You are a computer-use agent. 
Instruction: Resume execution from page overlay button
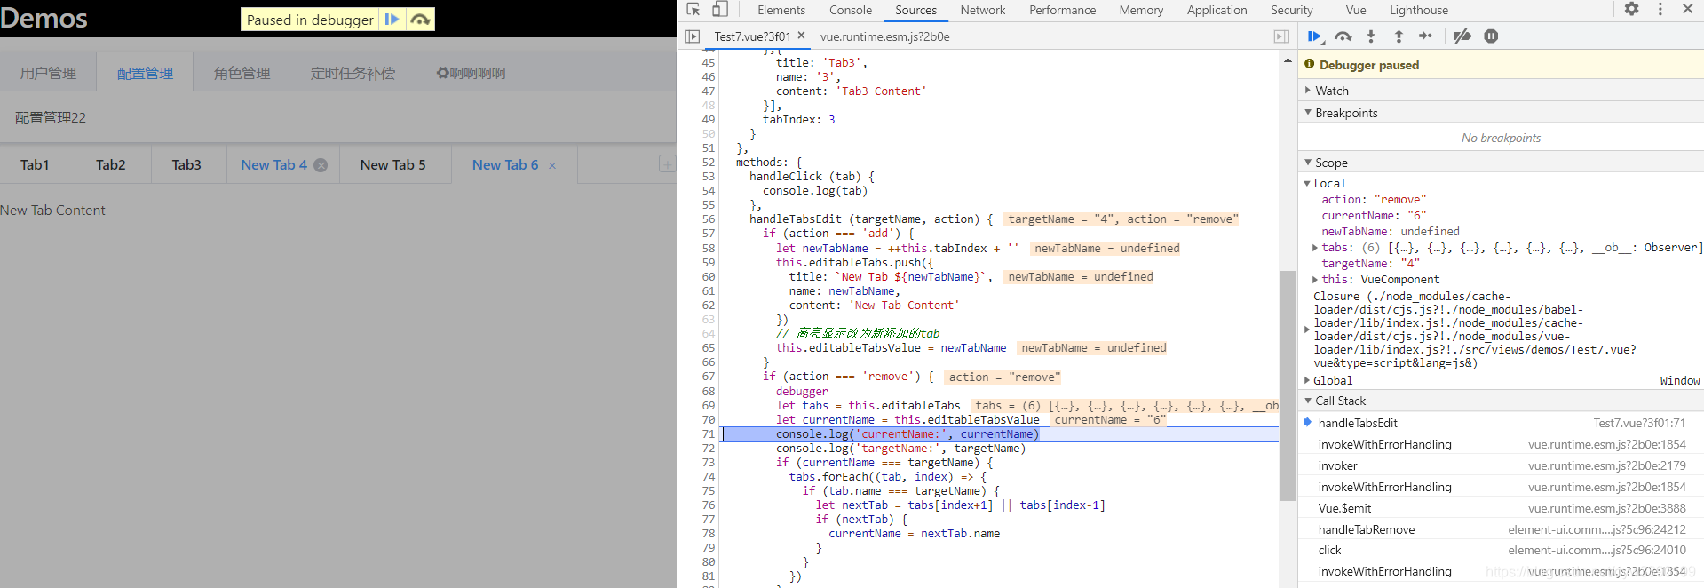pyautogui.click(x=392, y=20)
